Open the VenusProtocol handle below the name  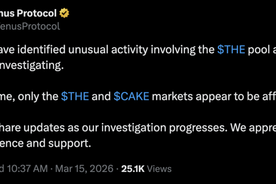[30, 26]
